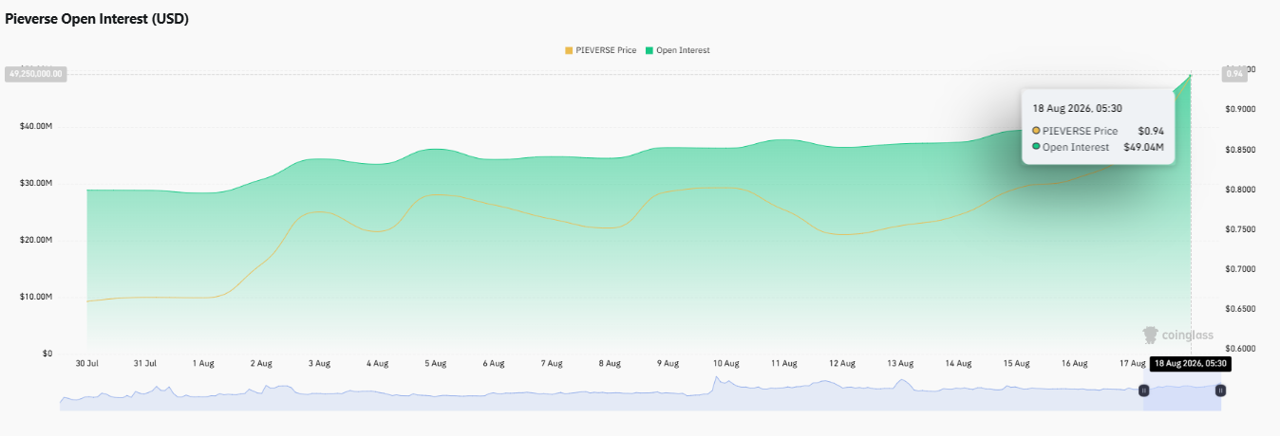Click the tooltip date '18 Aug 2026, 05:30'

(x=1079, y=108)
